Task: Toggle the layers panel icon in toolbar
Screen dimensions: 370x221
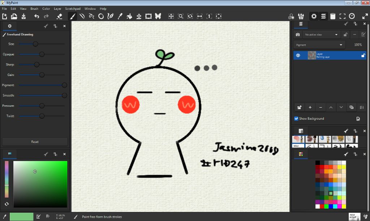Action: [x=323, y=16]
